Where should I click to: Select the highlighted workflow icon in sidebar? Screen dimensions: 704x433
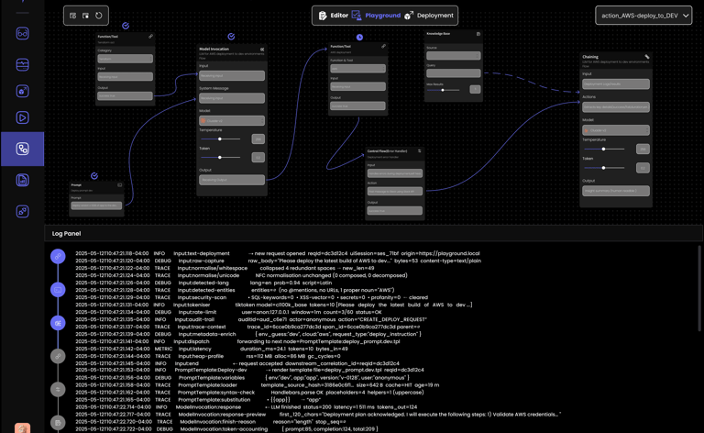pyautogui.click(x=22, y=149)
